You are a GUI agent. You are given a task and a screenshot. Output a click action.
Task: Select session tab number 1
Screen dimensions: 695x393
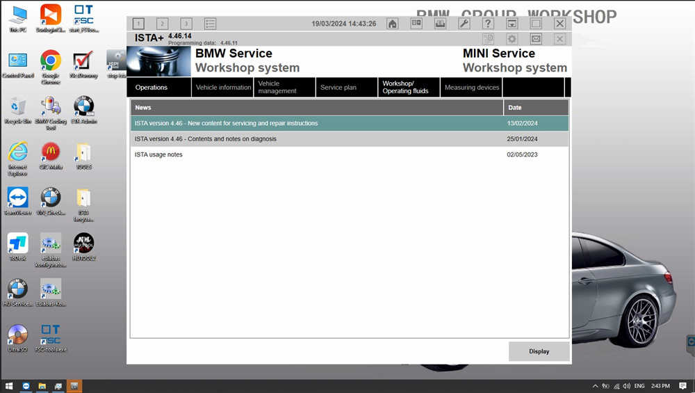138,24
